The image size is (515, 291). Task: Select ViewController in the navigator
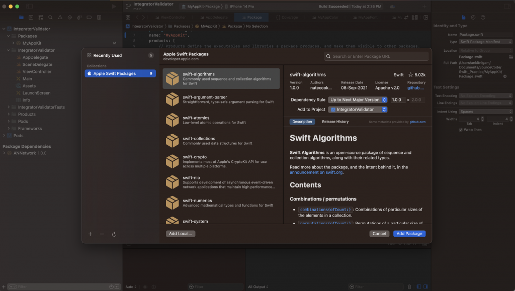(37, 71)
